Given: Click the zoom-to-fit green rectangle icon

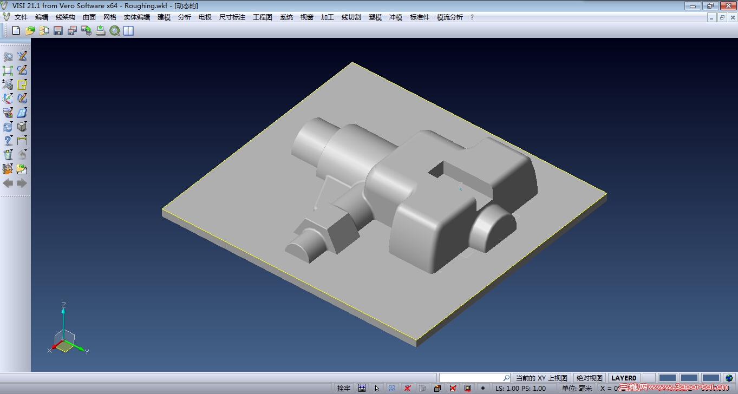Looking at the screenshot, I should coord(8,70).
